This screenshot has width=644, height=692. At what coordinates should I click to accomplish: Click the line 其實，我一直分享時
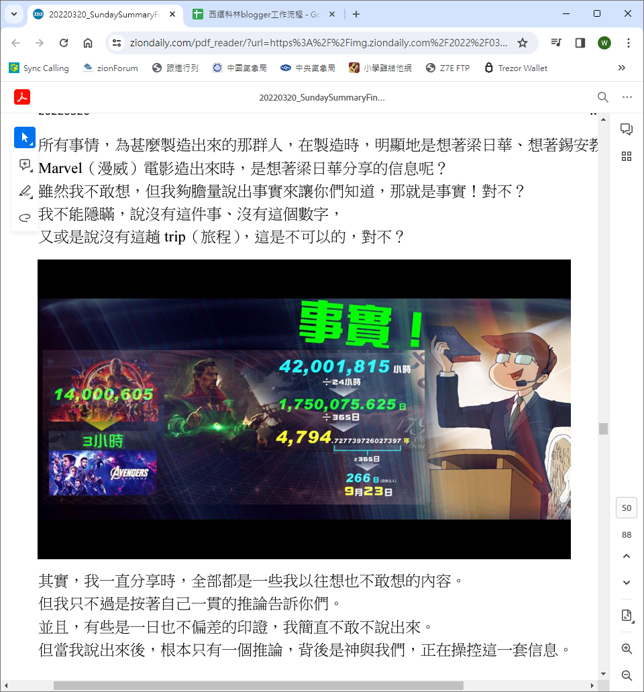coord(250,581)
